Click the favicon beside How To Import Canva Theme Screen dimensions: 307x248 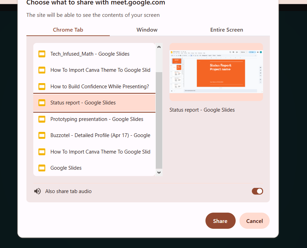pos(42,70)
